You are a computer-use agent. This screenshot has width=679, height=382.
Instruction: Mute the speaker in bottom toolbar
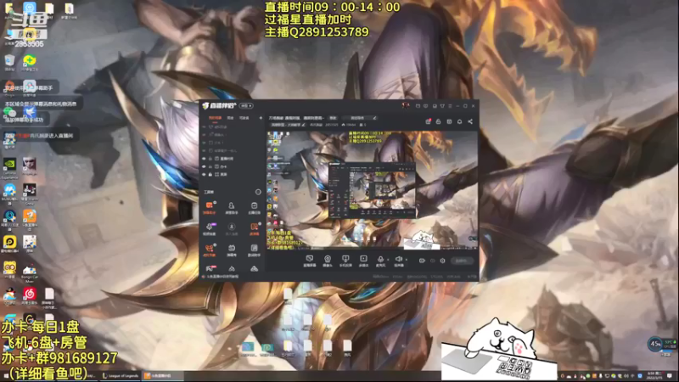click(398, 261)
